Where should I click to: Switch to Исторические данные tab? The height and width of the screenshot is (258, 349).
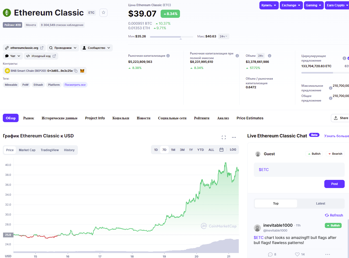(x=60, y=118)
